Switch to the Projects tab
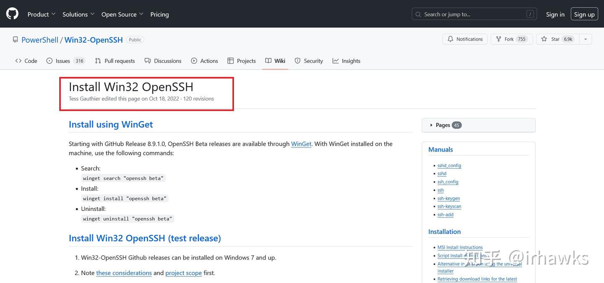Viewport: 604px width, 283px height. pyautogui.click(x=242, y=61)
